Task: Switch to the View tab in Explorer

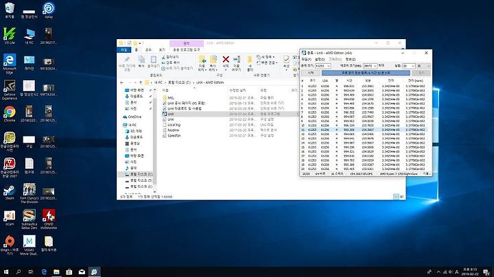Action: point(162,50)
